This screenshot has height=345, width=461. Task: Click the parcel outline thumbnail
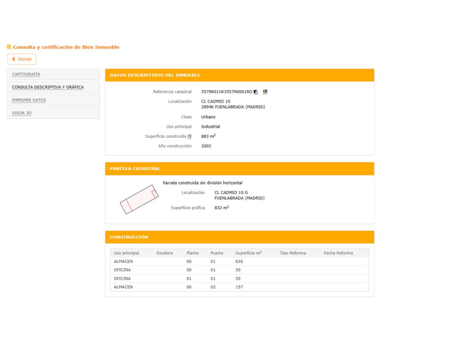[x=139, y=199]
